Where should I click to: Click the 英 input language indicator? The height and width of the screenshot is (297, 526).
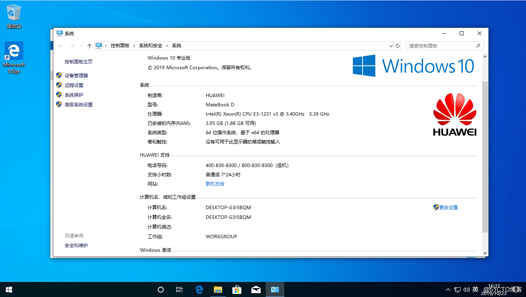[476, 290]
